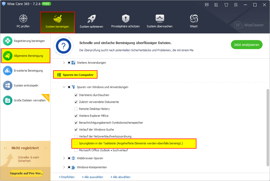Screen dimensions: 270x181
Task: Click Upgrade auf Pro-Ver... button
Action: tap(26, 173)
